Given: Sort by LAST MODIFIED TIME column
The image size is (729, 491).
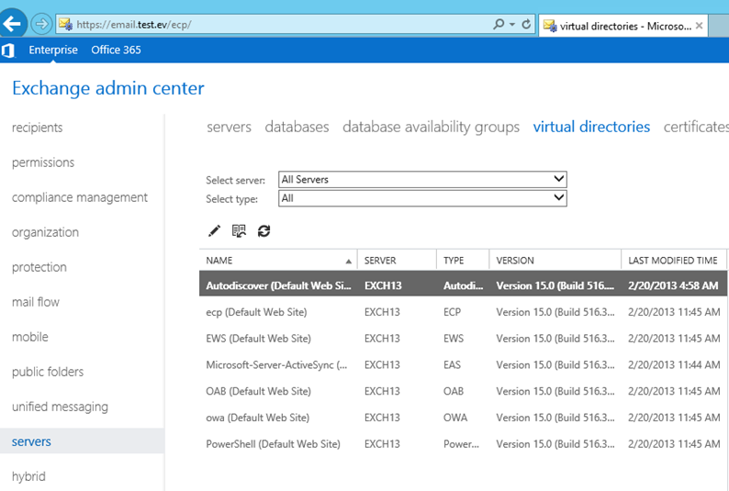Looking at the screenshot, I should (673, 261).
